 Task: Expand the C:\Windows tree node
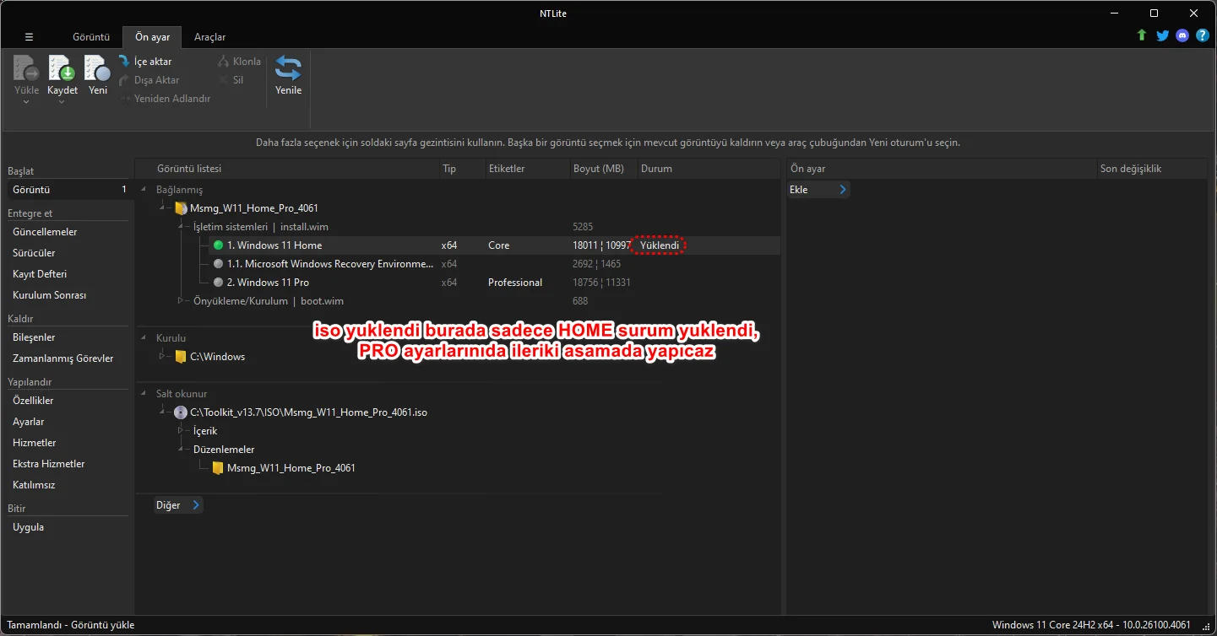(x=162, y=357)
